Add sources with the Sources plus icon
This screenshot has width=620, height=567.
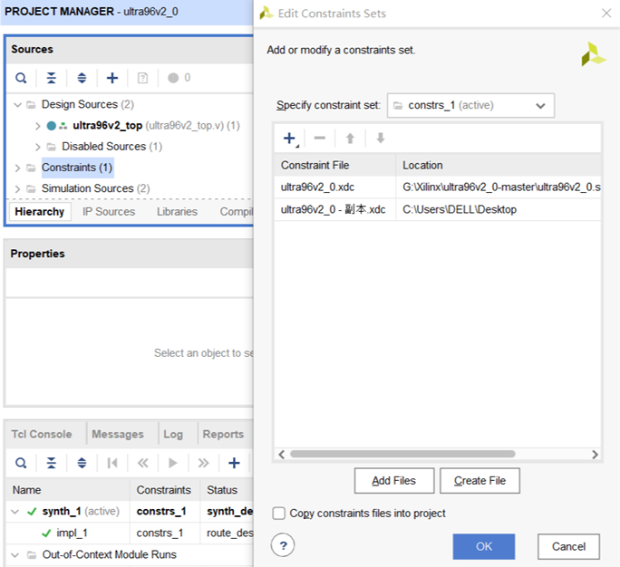point(112,78)
